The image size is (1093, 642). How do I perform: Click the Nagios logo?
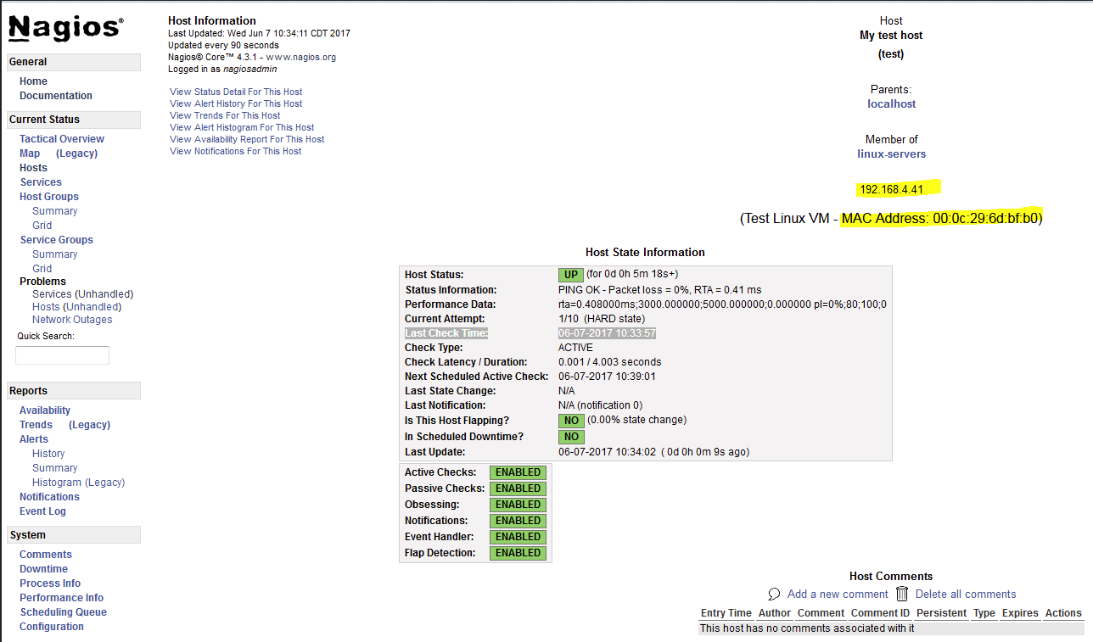tap(65, 28)
